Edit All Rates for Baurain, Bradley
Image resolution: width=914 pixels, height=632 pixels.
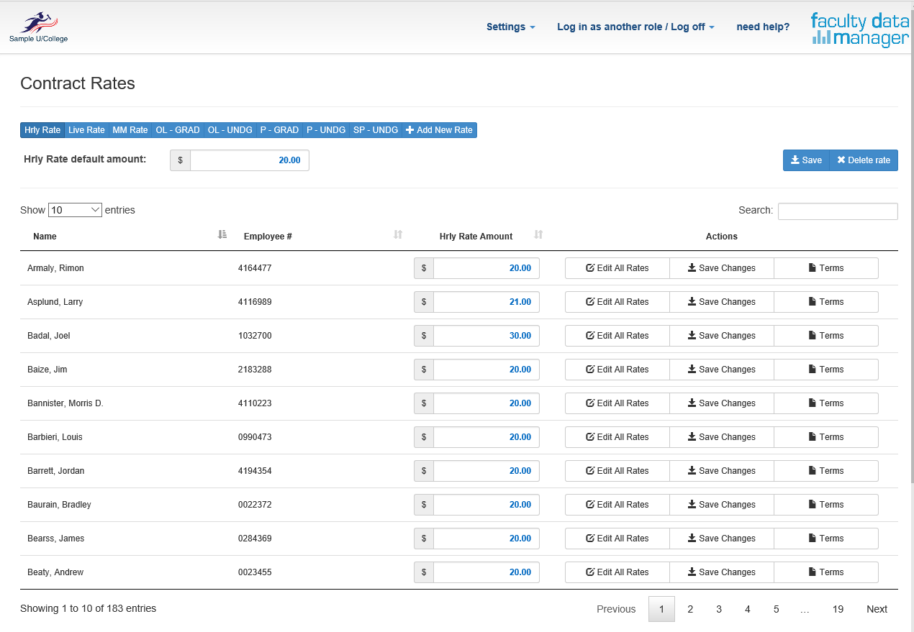point(617,505)
